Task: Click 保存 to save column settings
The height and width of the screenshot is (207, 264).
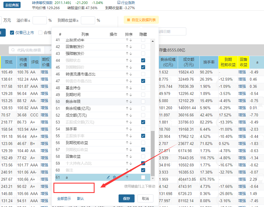Action: (127, 198)
